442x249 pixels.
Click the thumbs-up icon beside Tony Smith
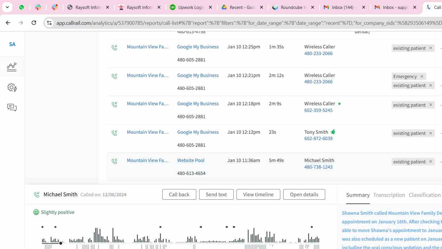pos(333,132)
